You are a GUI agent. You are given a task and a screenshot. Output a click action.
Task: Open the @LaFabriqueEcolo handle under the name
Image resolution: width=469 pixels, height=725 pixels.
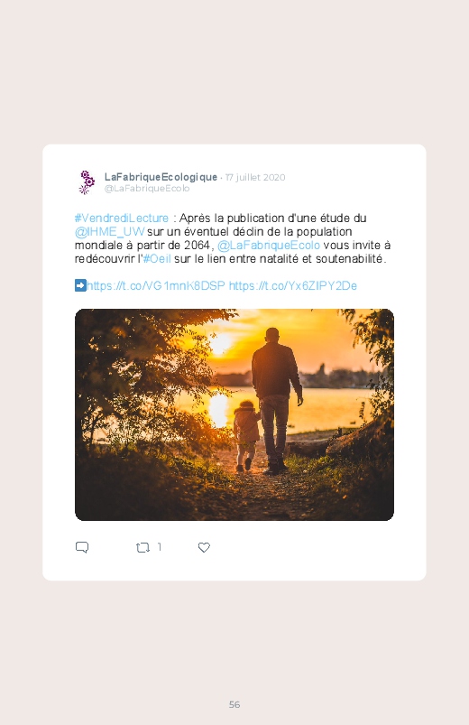coord(147,188)
